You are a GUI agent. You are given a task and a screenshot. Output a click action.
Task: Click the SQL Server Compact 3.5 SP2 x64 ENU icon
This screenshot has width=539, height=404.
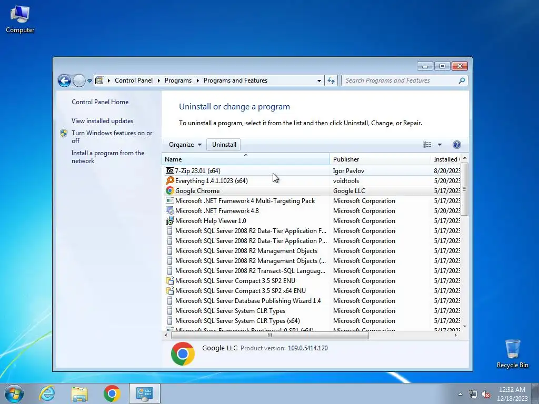click(x=170, y=290)
